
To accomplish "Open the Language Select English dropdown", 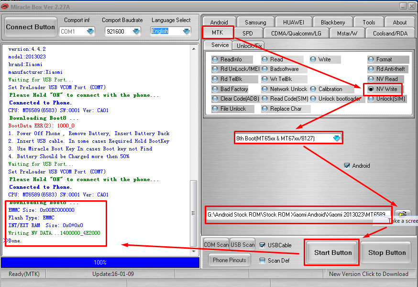I will click(187, 32).
